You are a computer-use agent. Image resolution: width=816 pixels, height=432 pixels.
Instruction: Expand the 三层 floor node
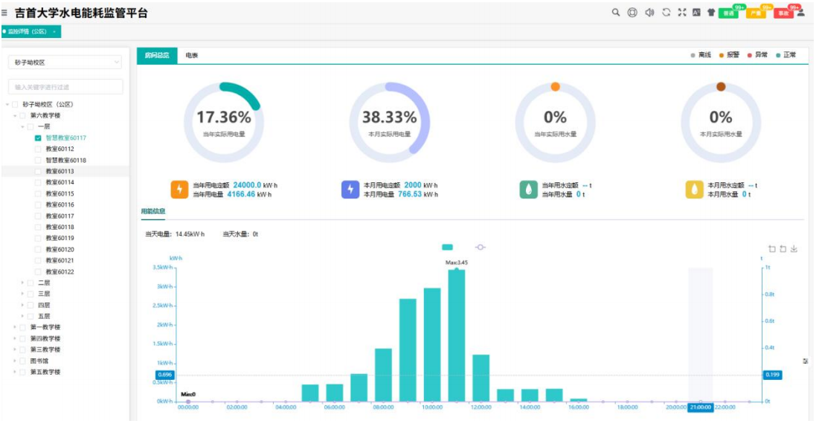click(x=22, y=294)
